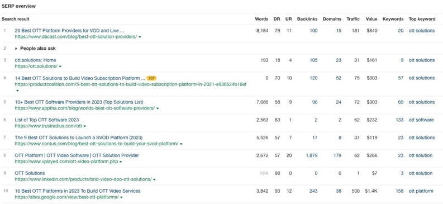The image size is (443, 204).
Task: Open dropdown next to contus.com URL
Action: point(181,144)
